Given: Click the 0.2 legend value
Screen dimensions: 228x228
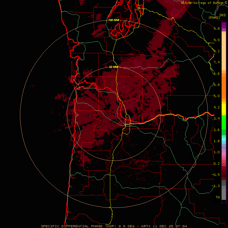Looking at the screenshot, I should 217,164.
